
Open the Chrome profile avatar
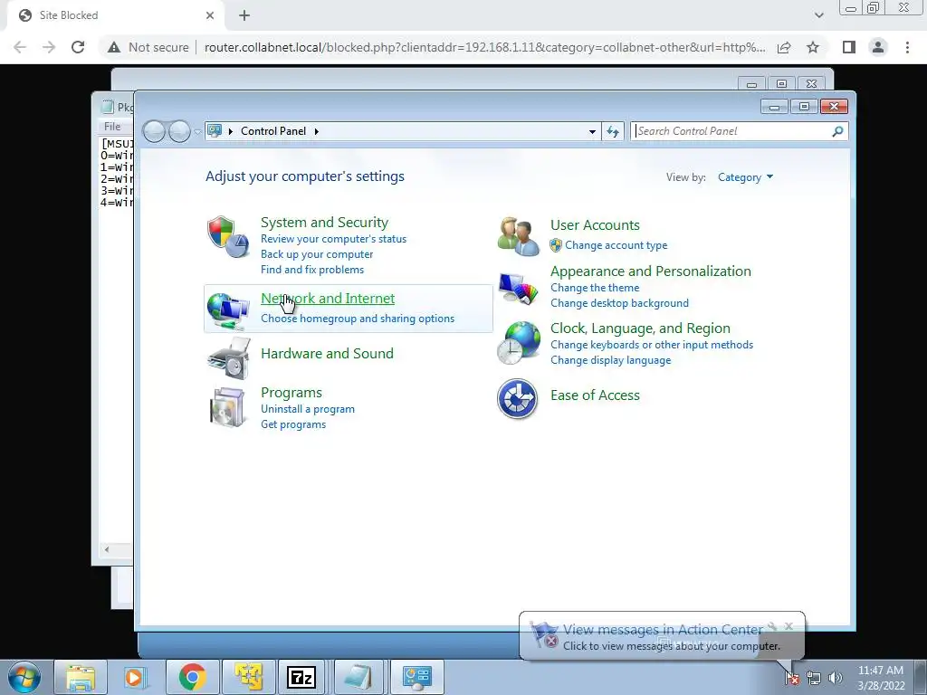(878, 47)
